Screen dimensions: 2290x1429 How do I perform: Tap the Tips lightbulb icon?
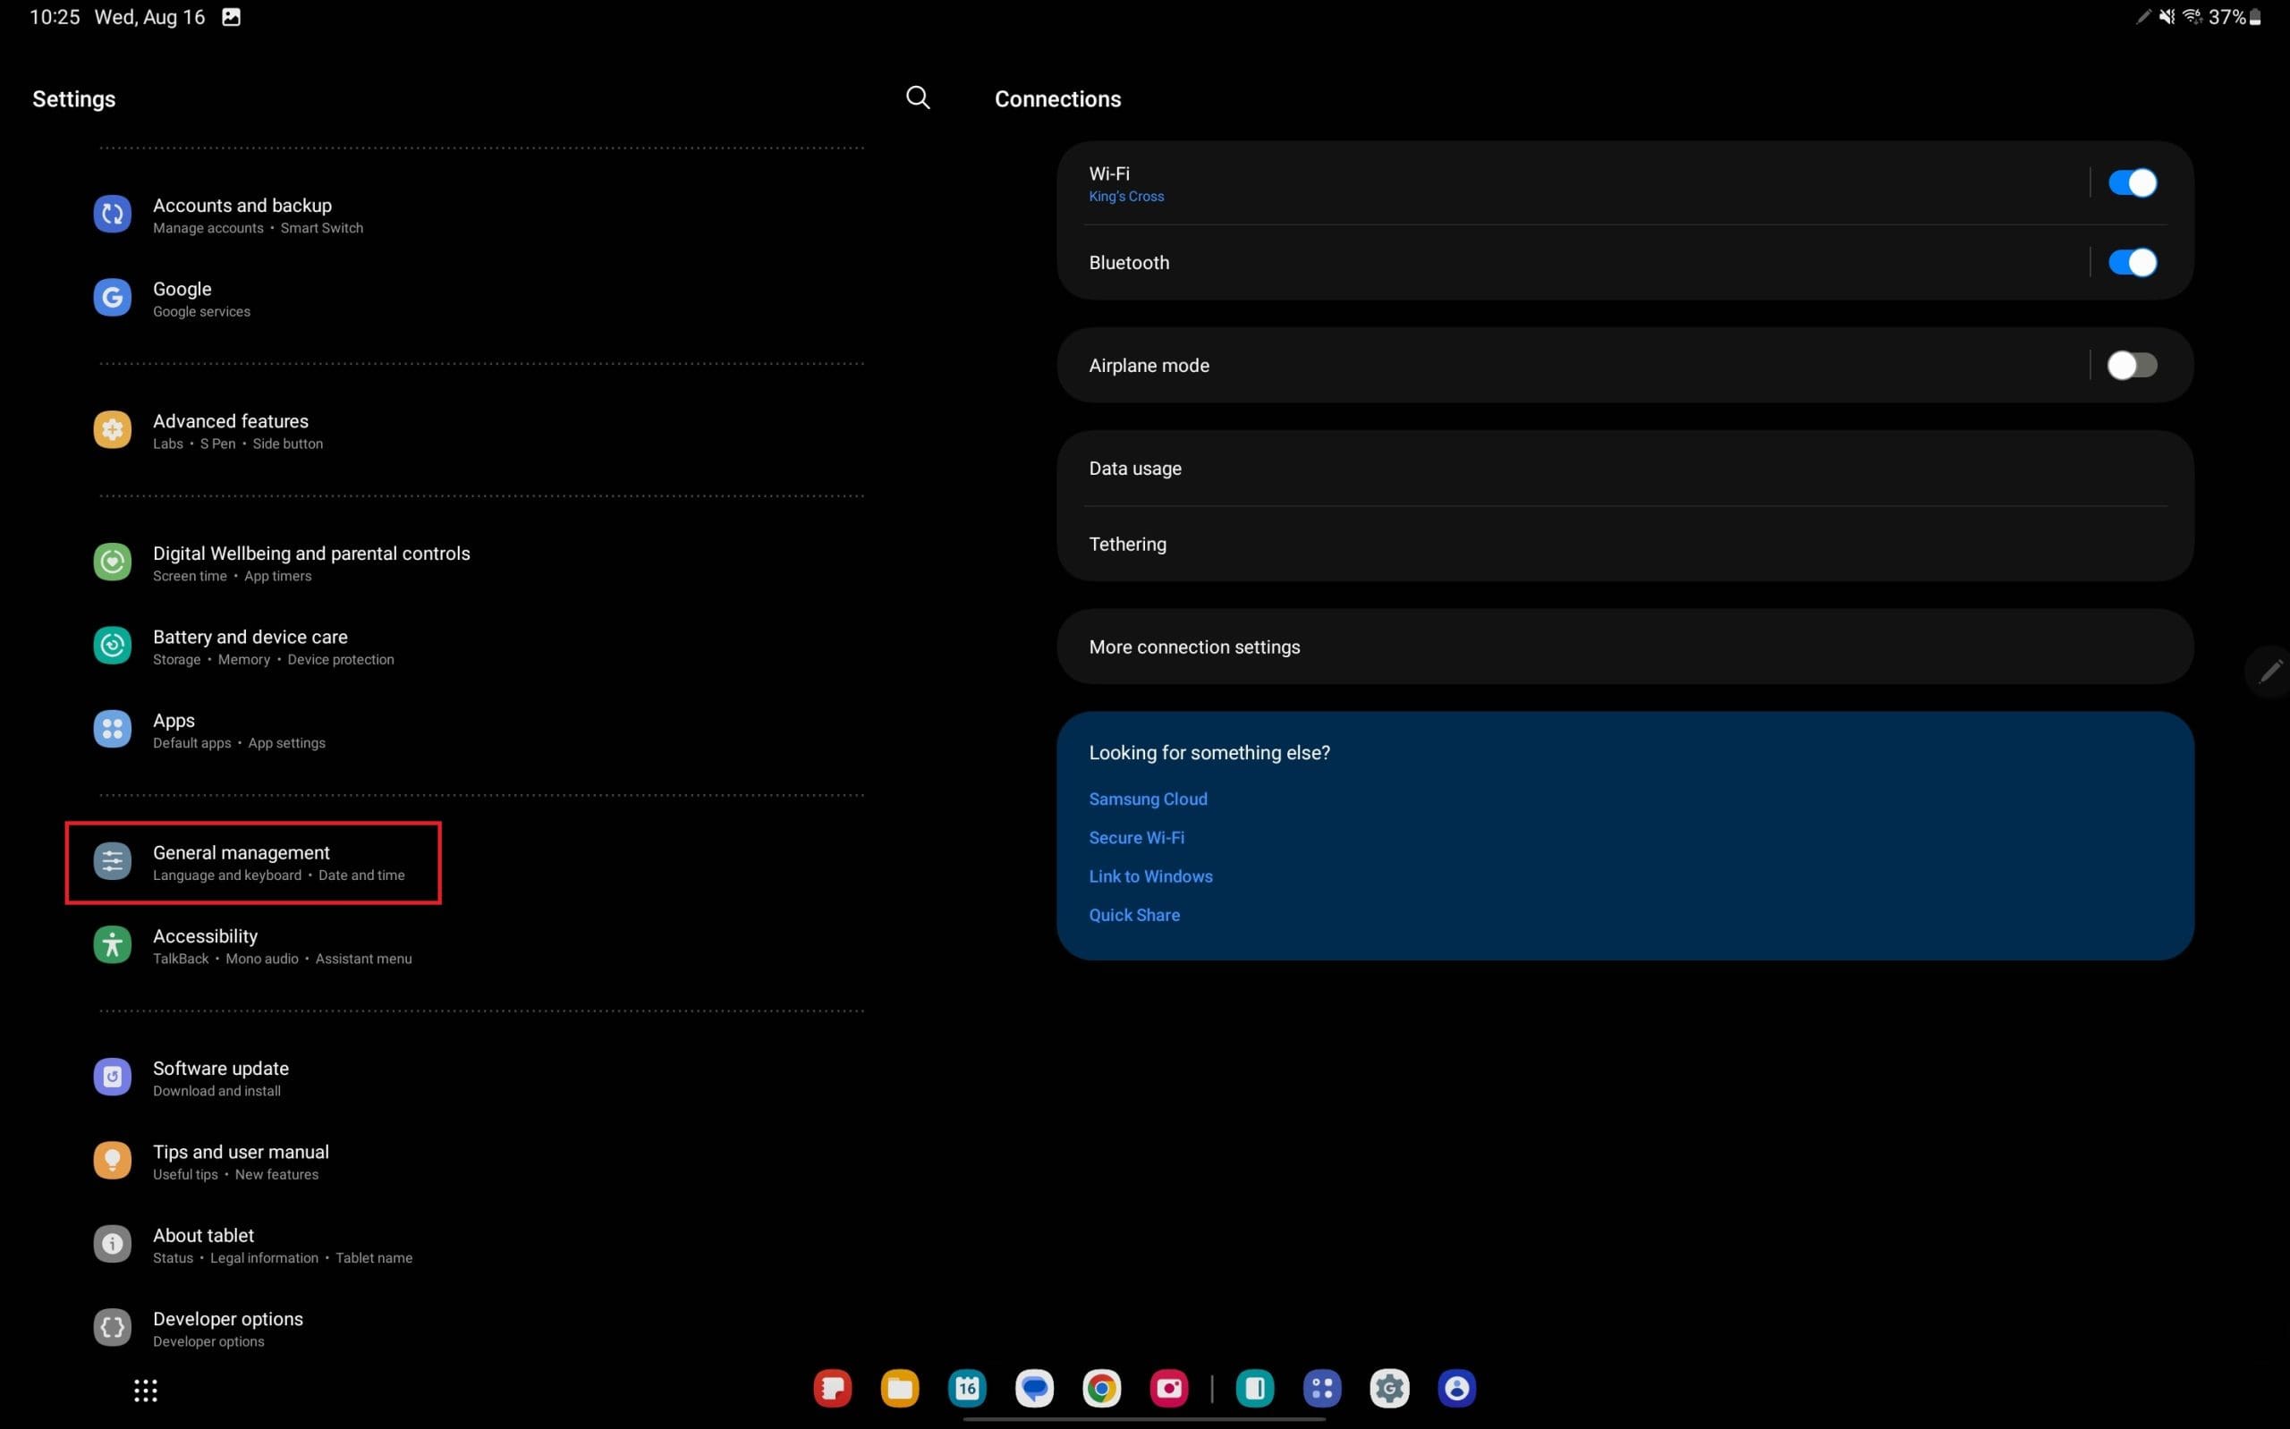tap(112, 1161)
